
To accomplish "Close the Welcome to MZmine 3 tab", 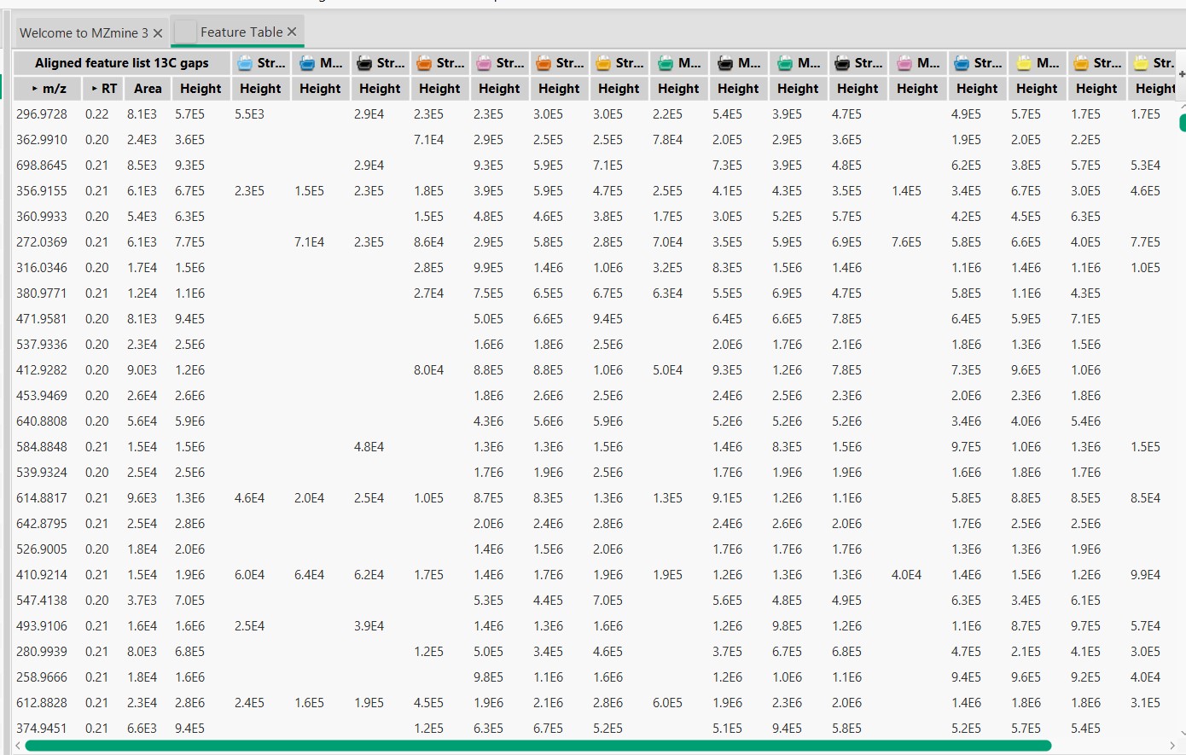I will point(158,33).
